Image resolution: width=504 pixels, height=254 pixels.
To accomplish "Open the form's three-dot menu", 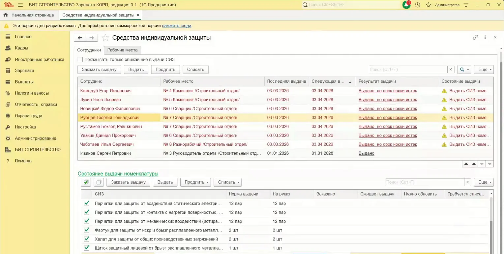I will click(485, 38).
